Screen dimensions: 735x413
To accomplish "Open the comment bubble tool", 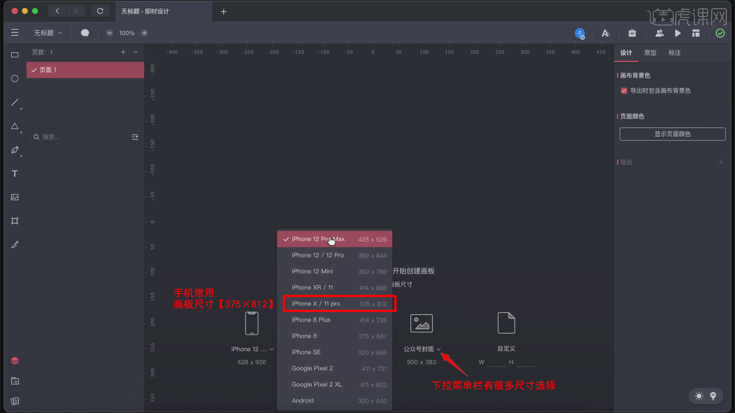I will click(x=85, y=33).
